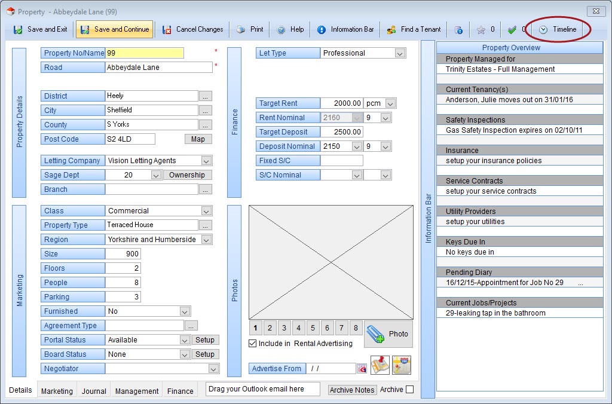Click Gas Safety Inspection expires on 02/10/11
Screen dimensions: 612x404
click(x=514, y=130)
